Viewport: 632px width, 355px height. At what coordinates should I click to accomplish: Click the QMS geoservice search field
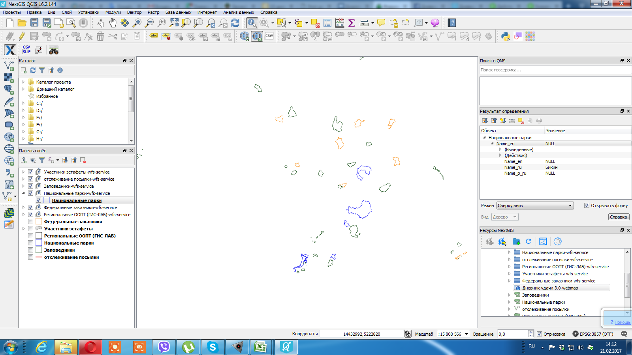555,70
